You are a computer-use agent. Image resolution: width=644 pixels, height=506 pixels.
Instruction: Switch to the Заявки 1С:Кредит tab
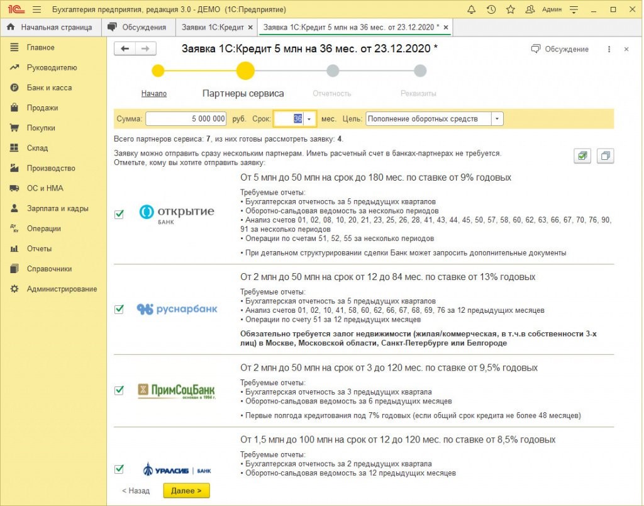pyautogui.click(x=213, y=28)
